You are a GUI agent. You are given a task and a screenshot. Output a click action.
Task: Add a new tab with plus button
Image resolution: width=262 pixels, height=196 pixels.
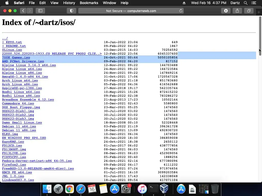[x=259, y=12]
